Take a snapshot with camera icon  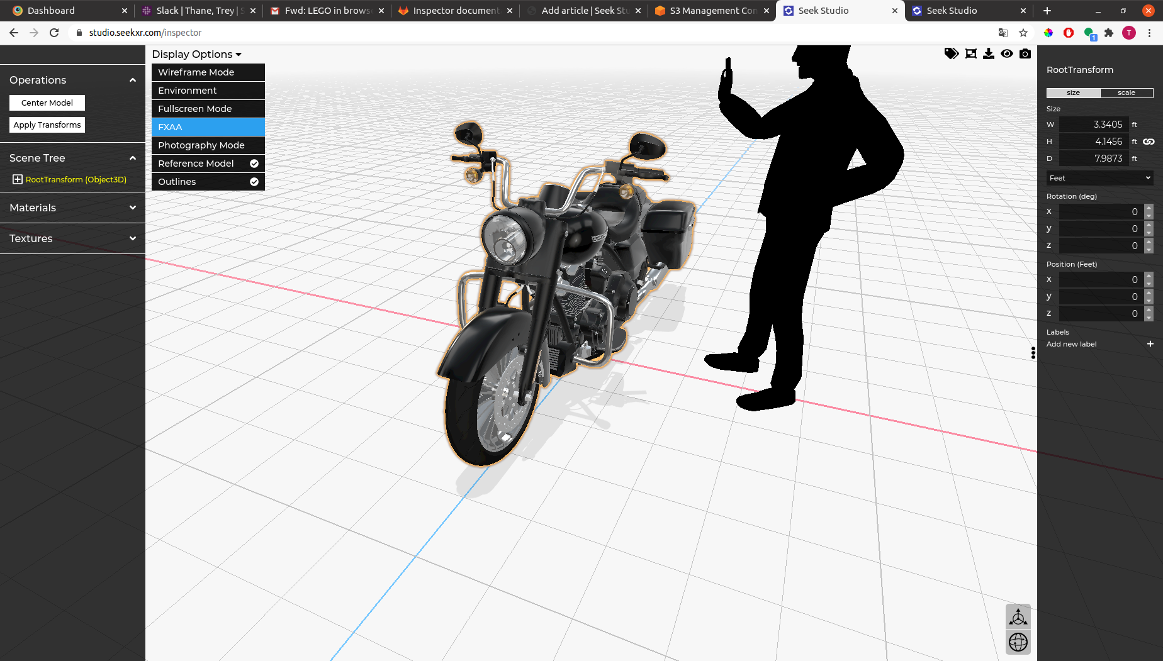point(1025,53)
